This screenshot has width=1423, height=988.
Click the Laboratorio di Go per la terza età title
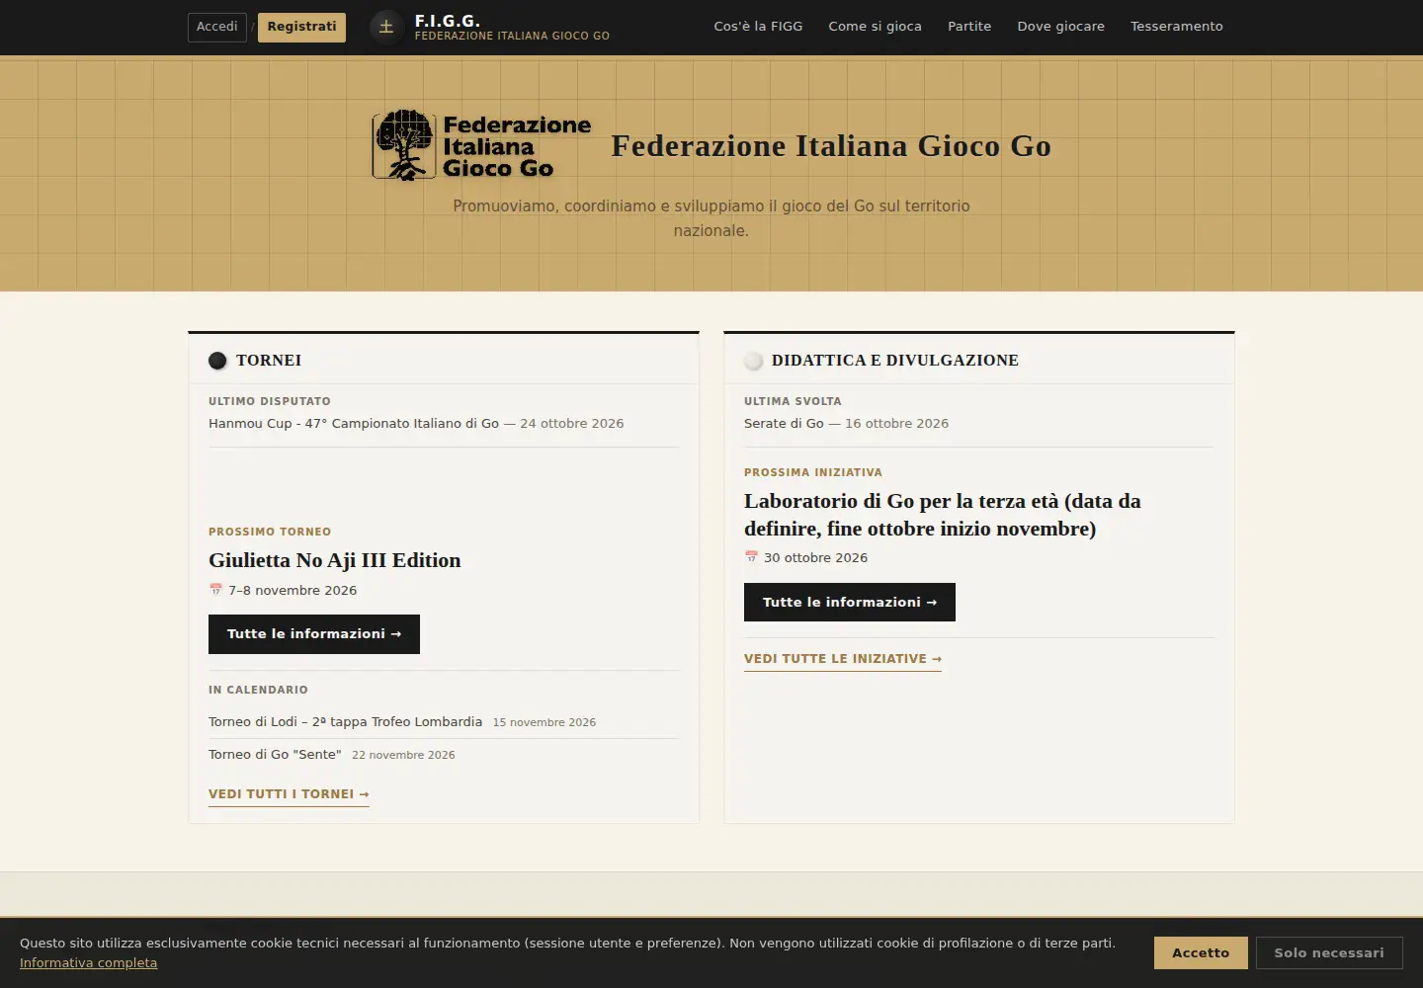pos(942,515)
